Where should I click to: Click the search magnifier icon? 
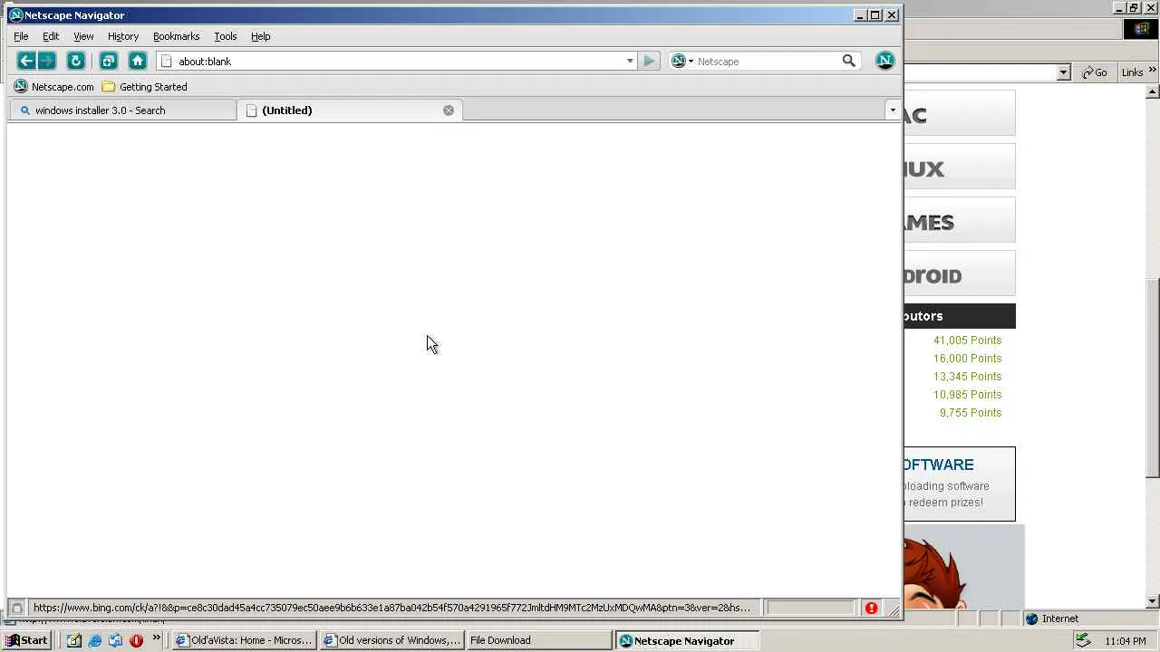[x=849, y=61]
